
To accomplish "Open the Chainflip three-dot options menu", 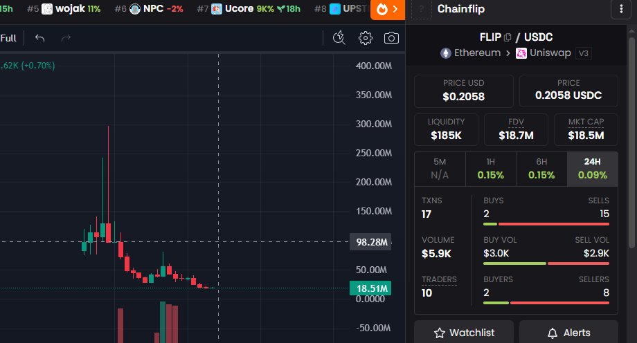I will tap(621, 9).
